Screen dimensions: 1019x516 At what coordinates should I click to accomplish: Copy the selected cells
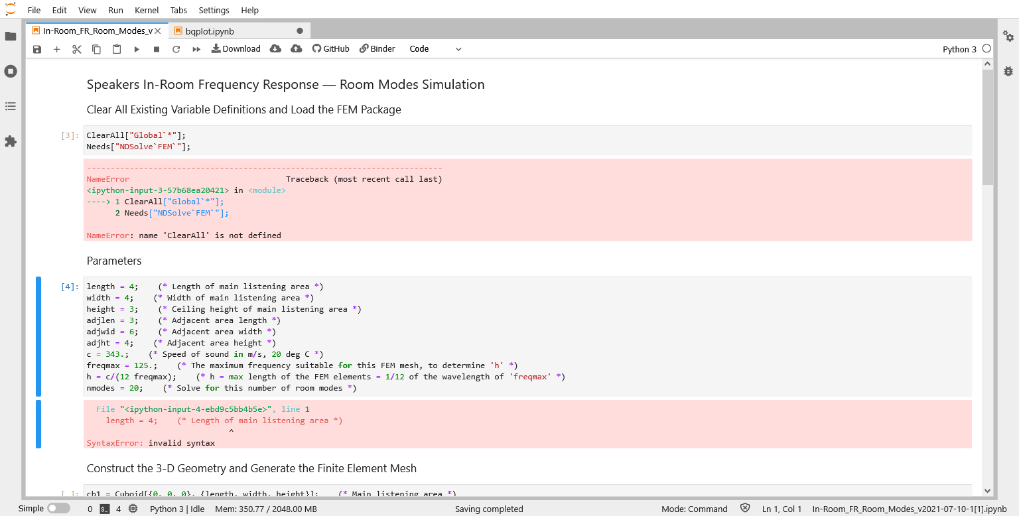(x=97, y=49)
